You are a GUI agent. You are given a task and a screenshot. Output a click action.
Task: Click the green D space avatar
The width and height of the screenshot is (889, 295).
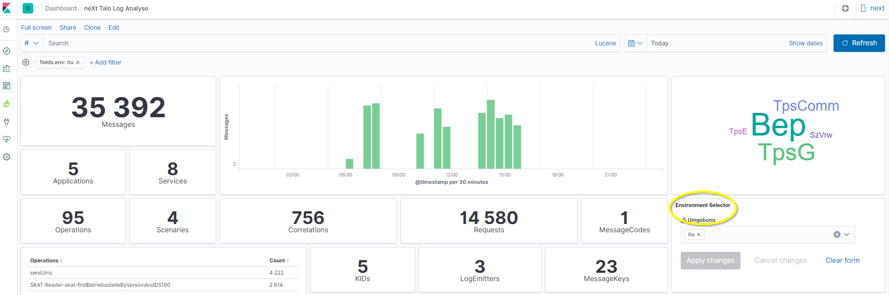(28, 8)
